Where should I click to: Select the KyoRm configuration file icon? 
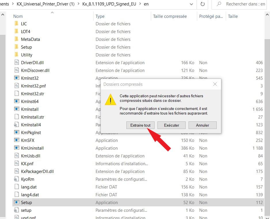coord(16,179)
